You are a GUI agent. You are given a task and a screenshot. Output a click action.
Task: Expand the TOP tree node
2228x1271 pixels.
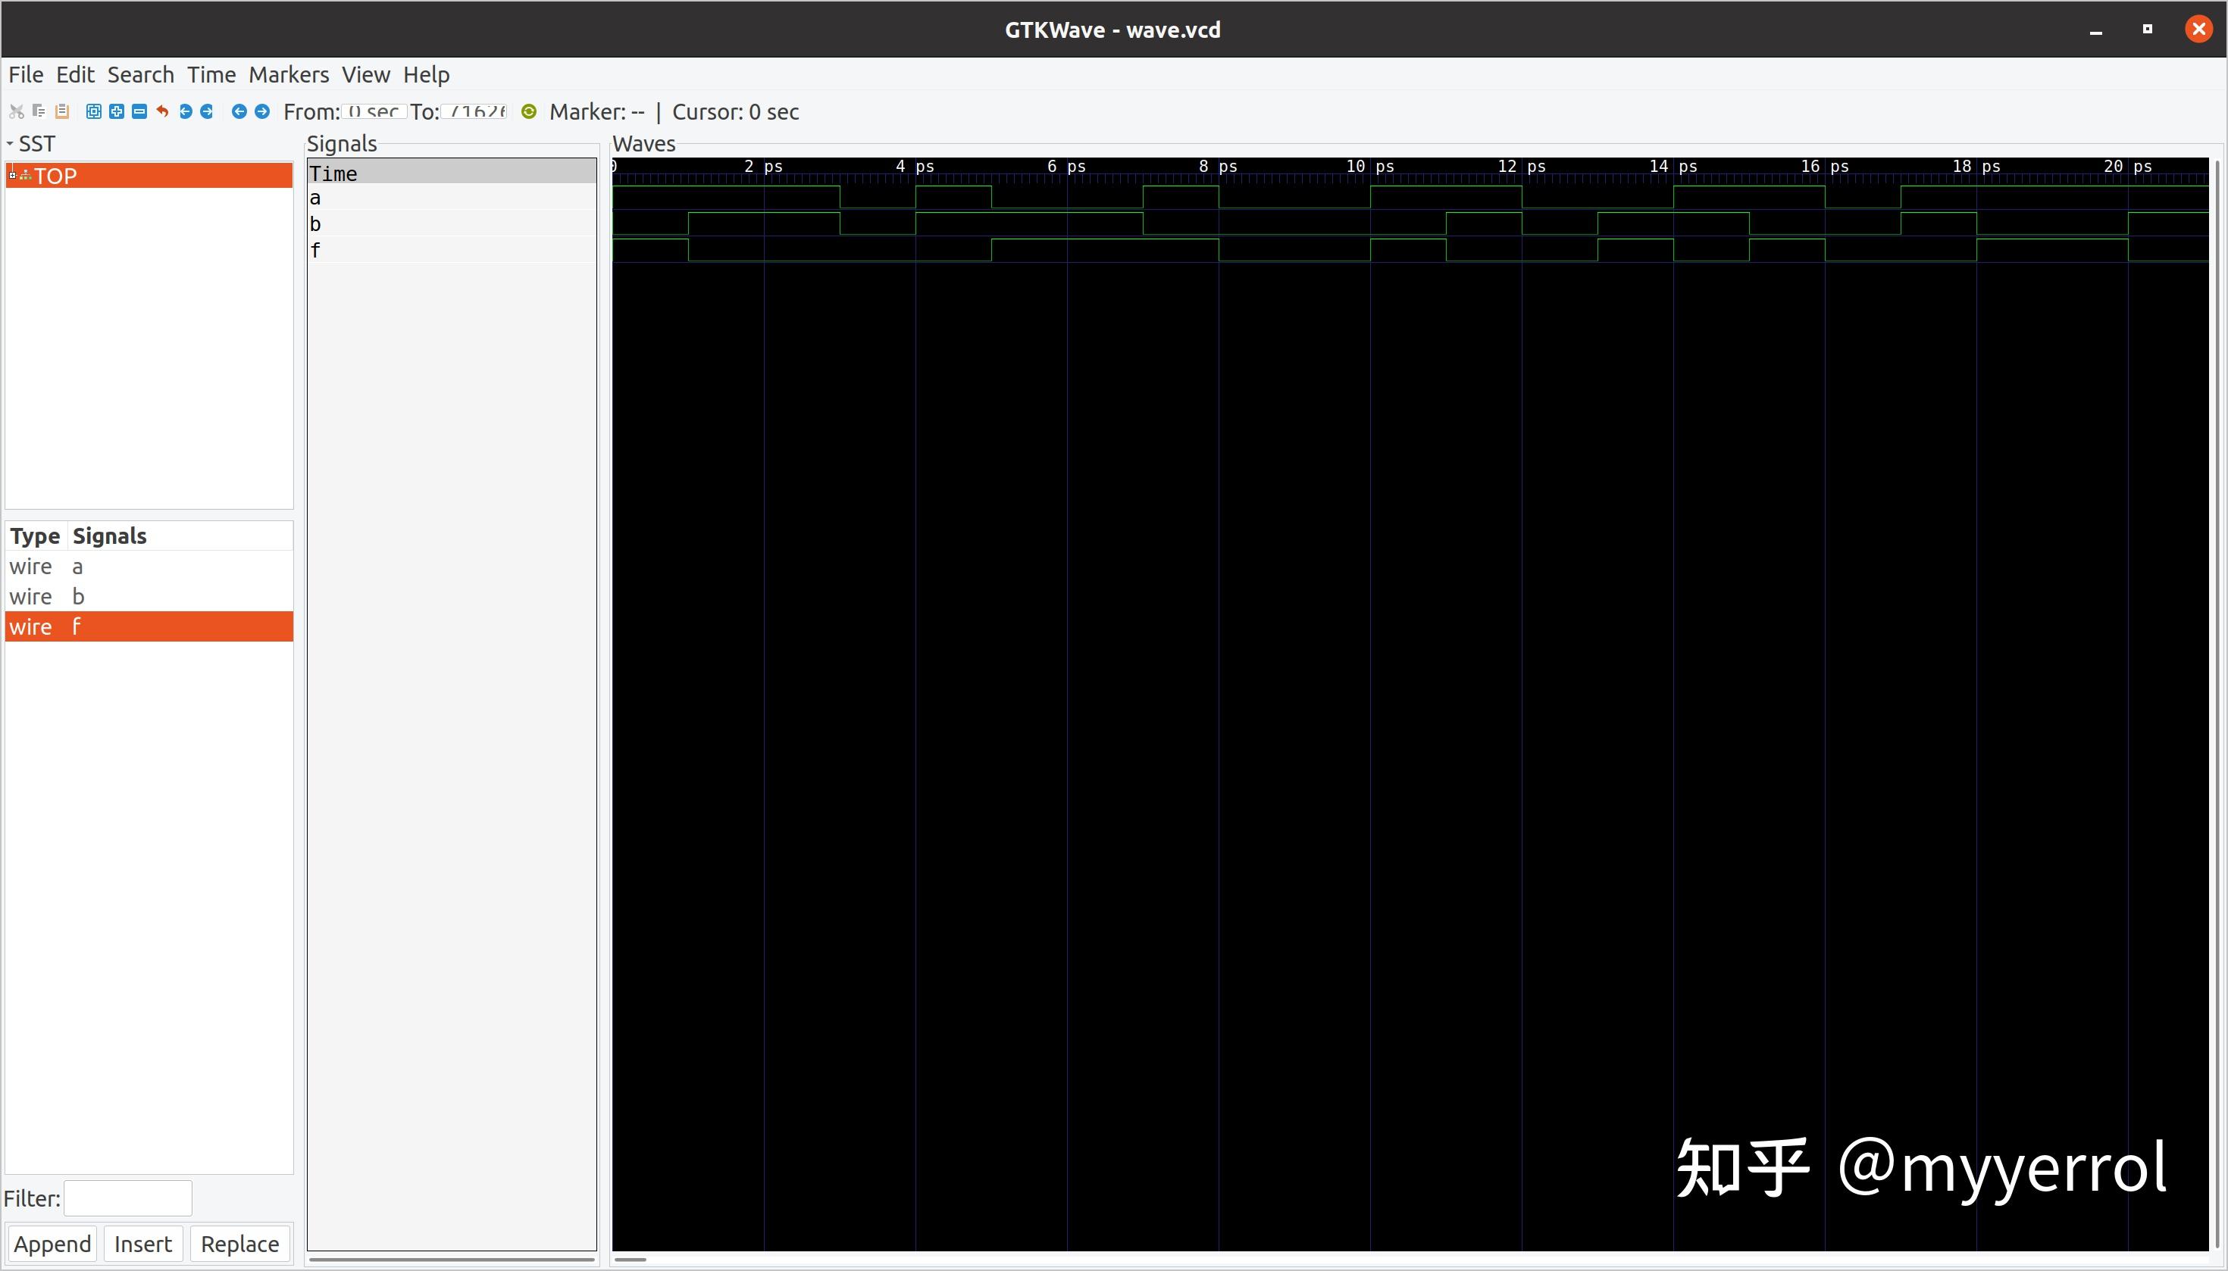coord(12,176)
